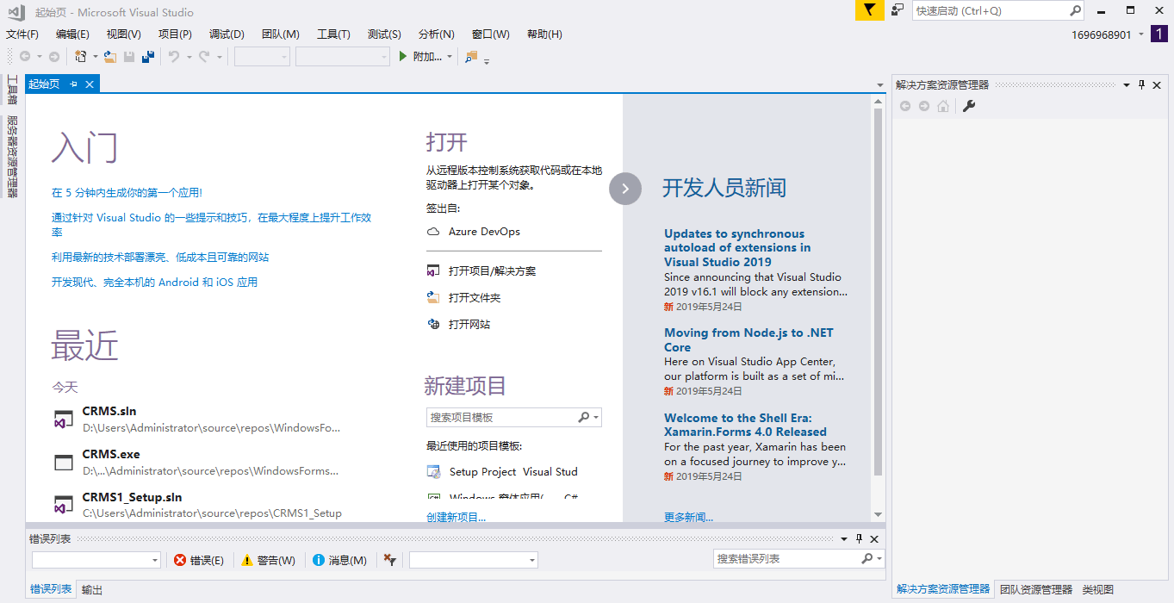Open the Error List build filter dropdown
The height and width of the screenshot is (603, 1174).
473,560
